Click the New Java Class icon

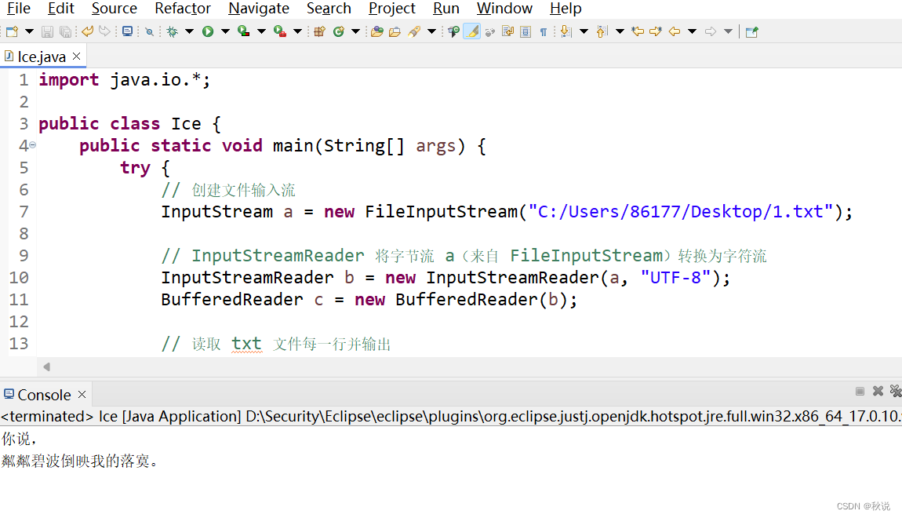[x=338, y=31]
